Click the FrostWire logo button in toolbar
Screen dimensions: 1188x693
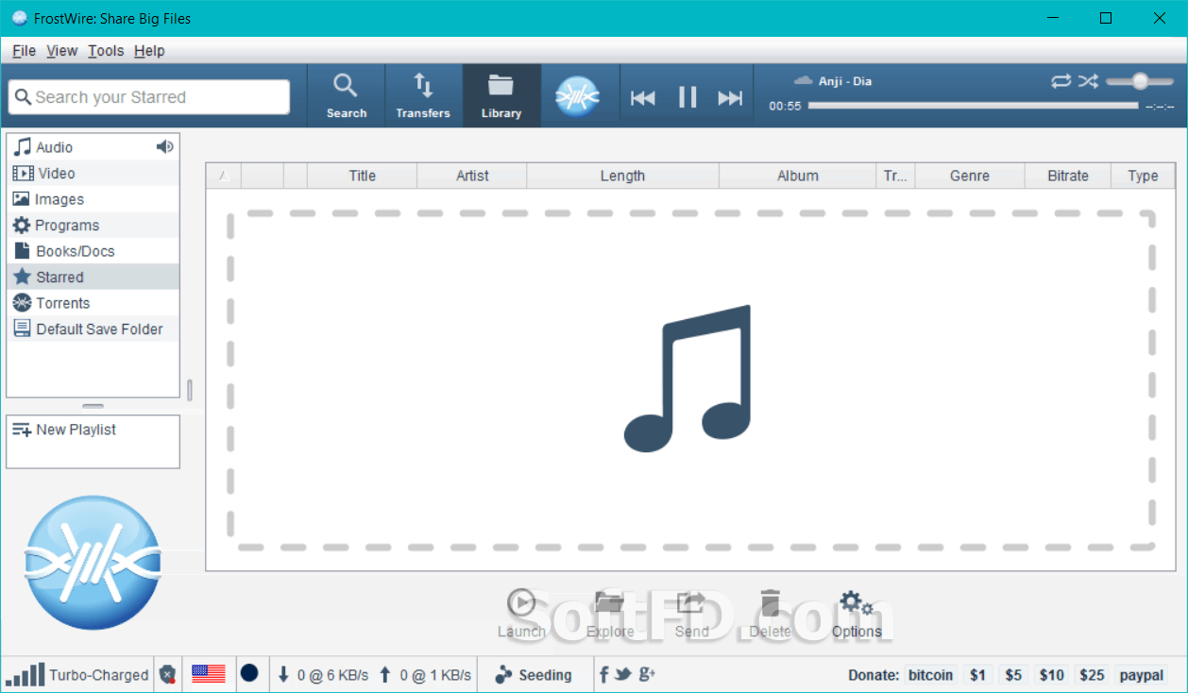point(578,96)
